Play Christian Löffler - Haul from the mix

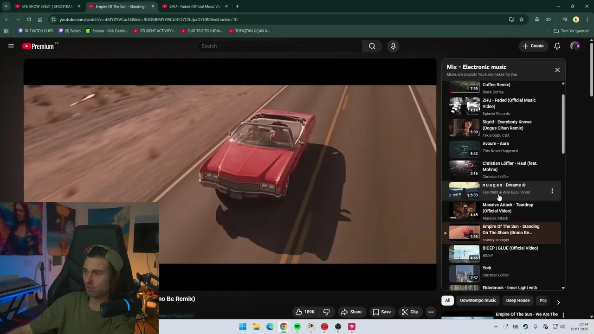(502, 170)
